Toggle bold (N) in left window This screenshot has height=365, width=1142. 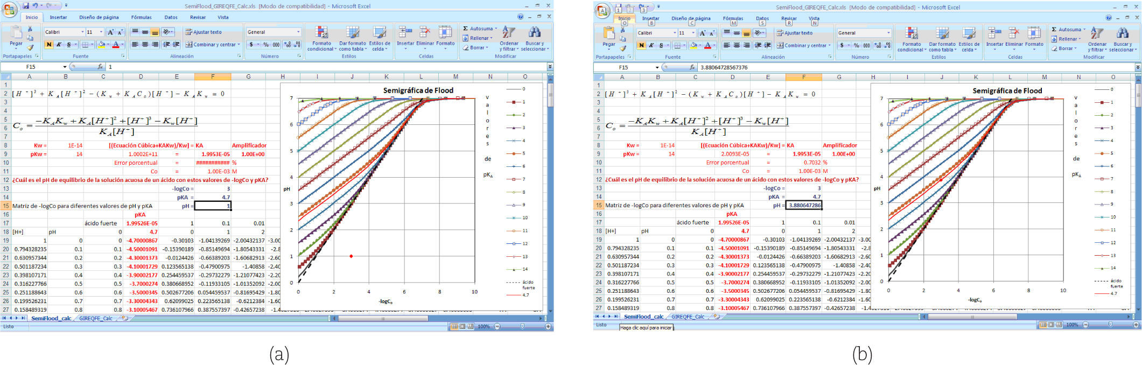[49, 45]
